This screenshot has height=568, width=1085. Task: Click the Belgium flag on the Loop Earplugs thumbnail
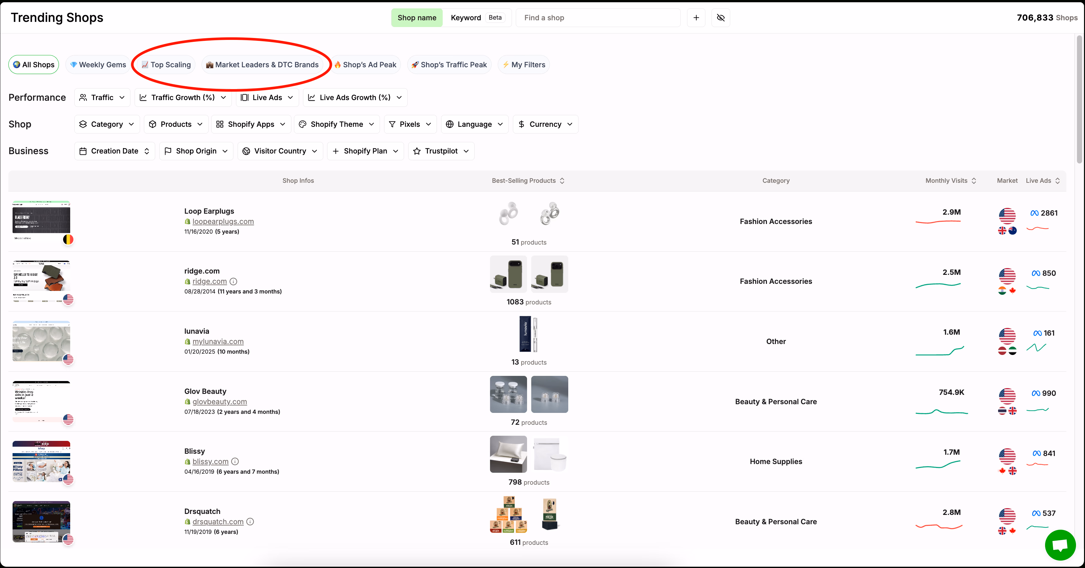coord(68,239)
